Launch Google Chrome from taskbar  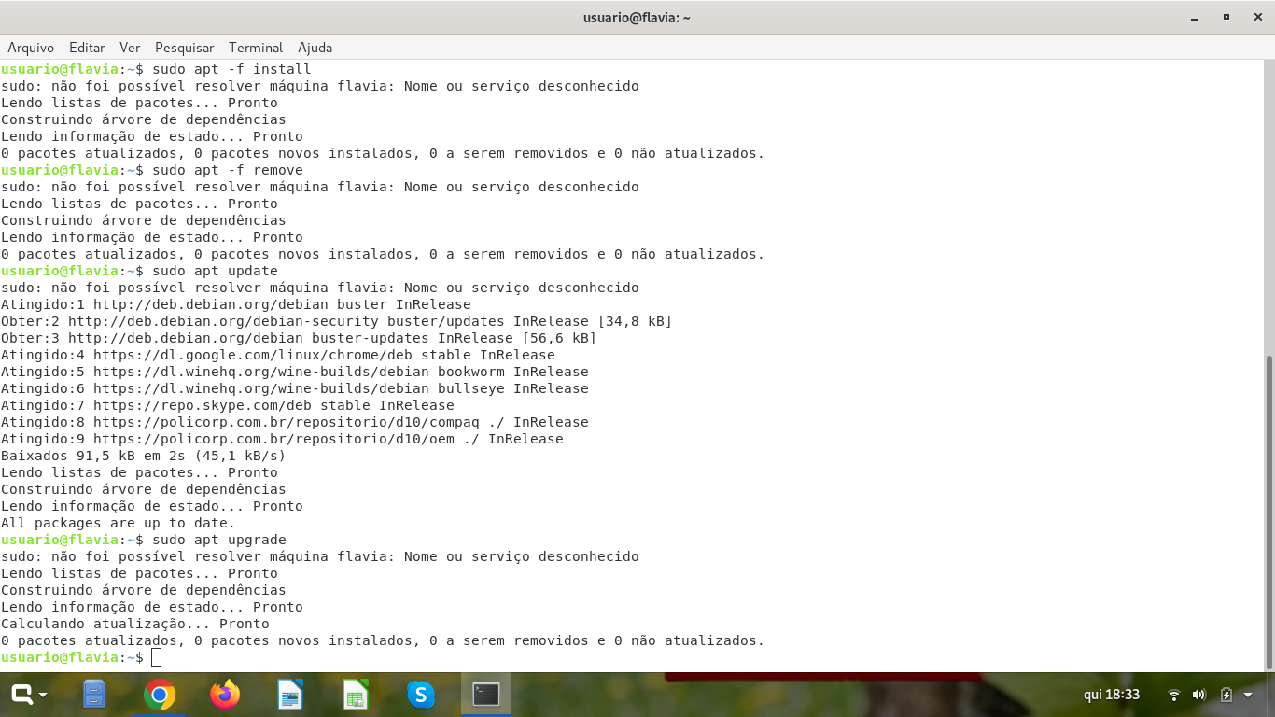[x=160, y=695]
